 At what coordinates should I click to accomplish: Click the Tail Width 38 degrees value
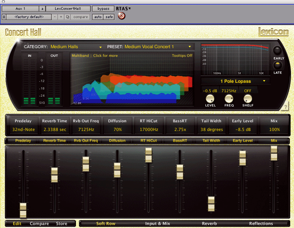coord(212,129)
